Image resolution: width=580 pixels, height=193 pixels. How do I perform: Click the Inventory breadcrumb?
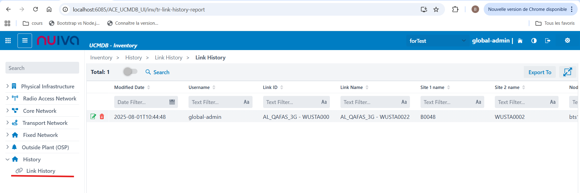pyautogui.click(x=101, y=58)
